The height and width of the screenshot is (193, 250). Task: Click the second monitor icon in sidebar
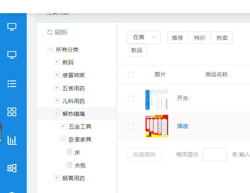pos(12,55)
